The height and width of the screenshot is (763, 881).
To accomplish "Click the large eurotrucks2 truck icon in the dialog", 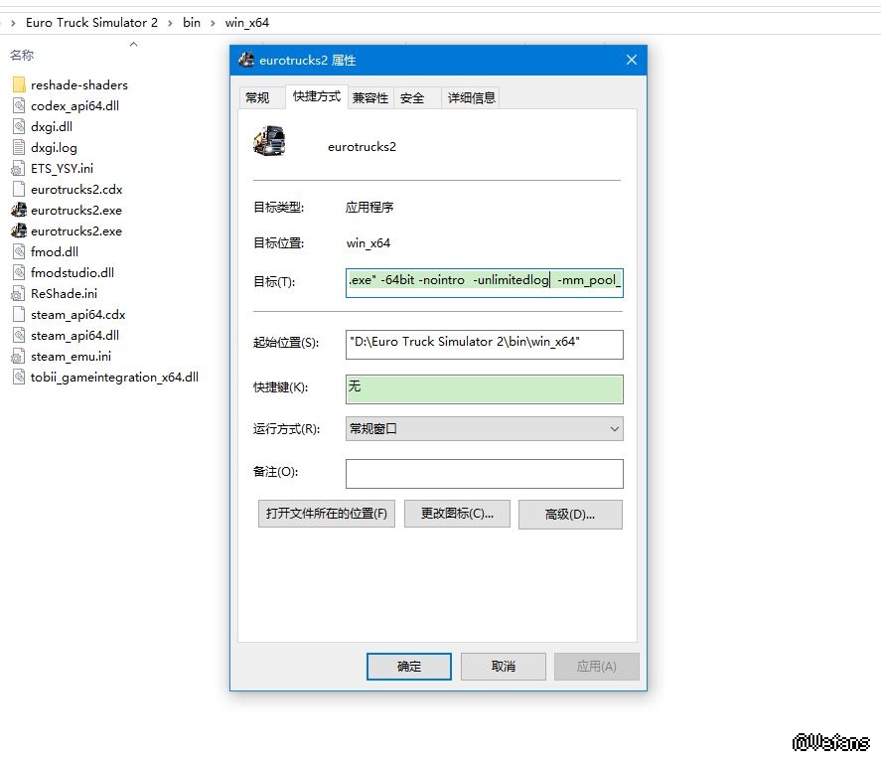I will coord(269,140).
